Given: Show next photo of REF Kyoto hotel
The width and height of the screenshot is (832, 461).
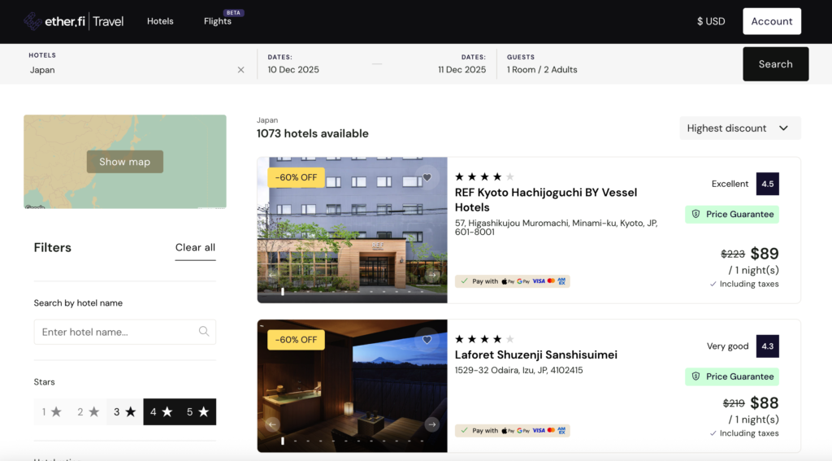Looking at the screenshot, I should tap(432, 276).
